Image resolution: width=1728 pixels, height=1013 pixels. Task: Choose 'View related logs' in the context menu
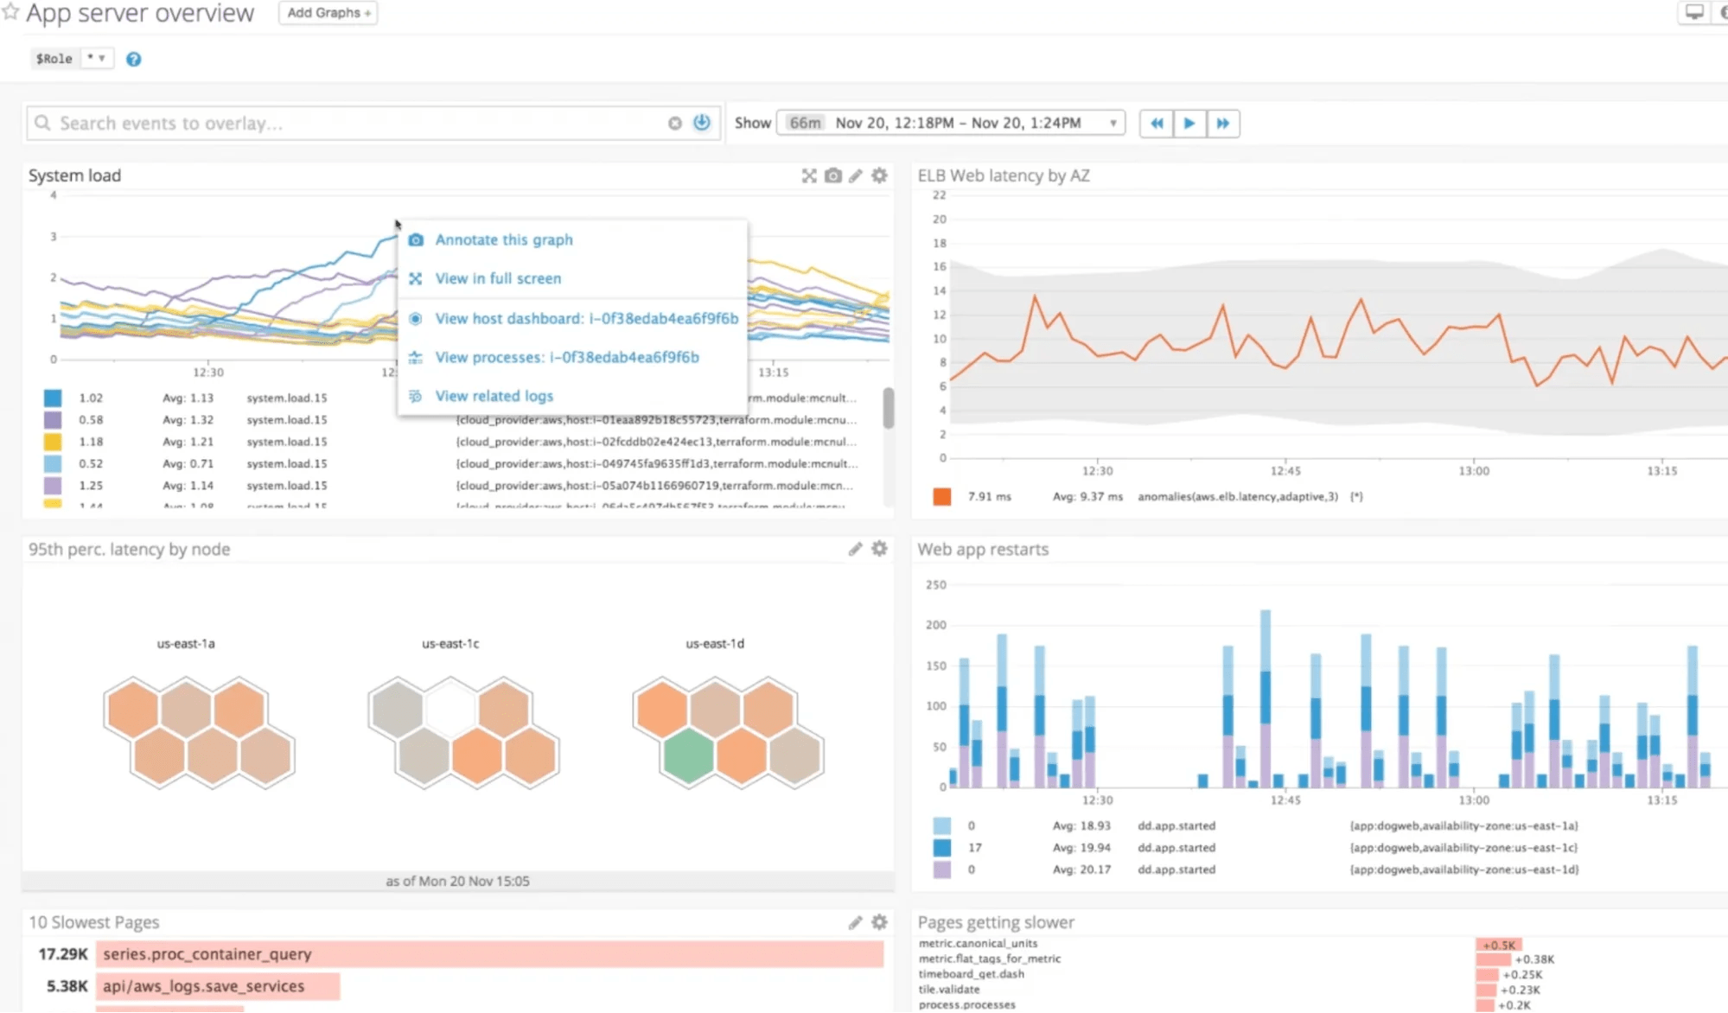[493, 395]
